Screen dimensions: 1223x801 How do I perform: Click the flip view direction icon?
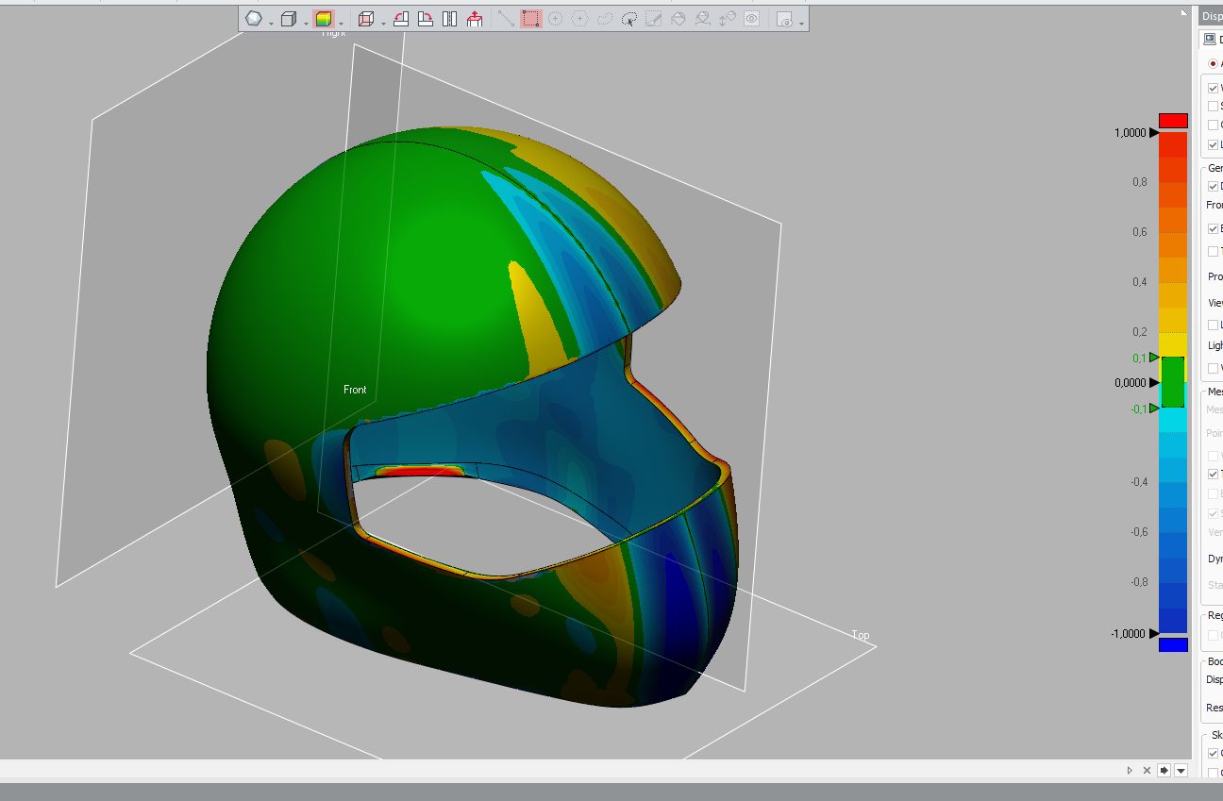450,19
